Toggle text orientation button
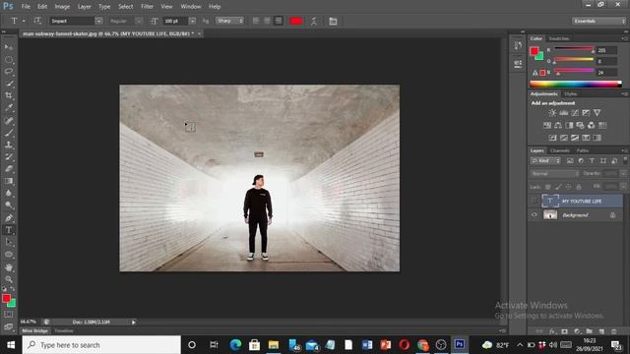 [x=37, y=21]
